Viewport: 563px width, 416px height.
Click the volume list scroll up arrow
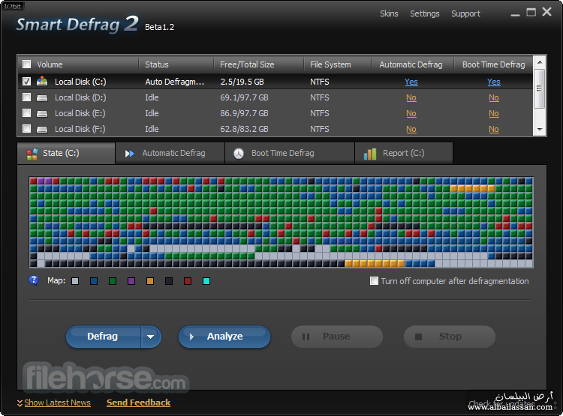539,62
